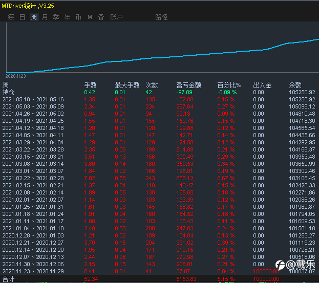Select week row 2021.03.08 ~ 2021.03.14
Image resolution: width=319 pixels, height=283 pixels.
tap(33, 164)
